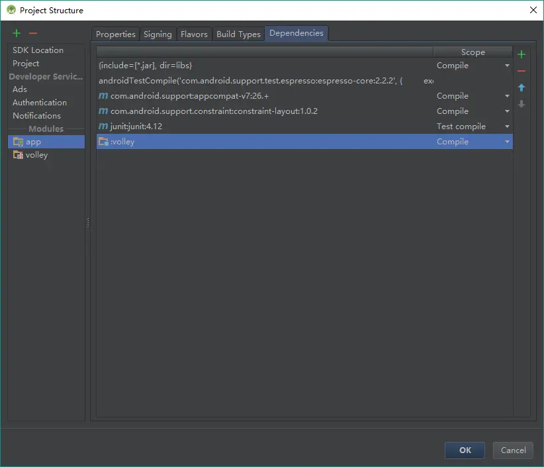This screenshot has height=467, width=544.
Task: Switch to the Properties tab
Action: [116, 34]
